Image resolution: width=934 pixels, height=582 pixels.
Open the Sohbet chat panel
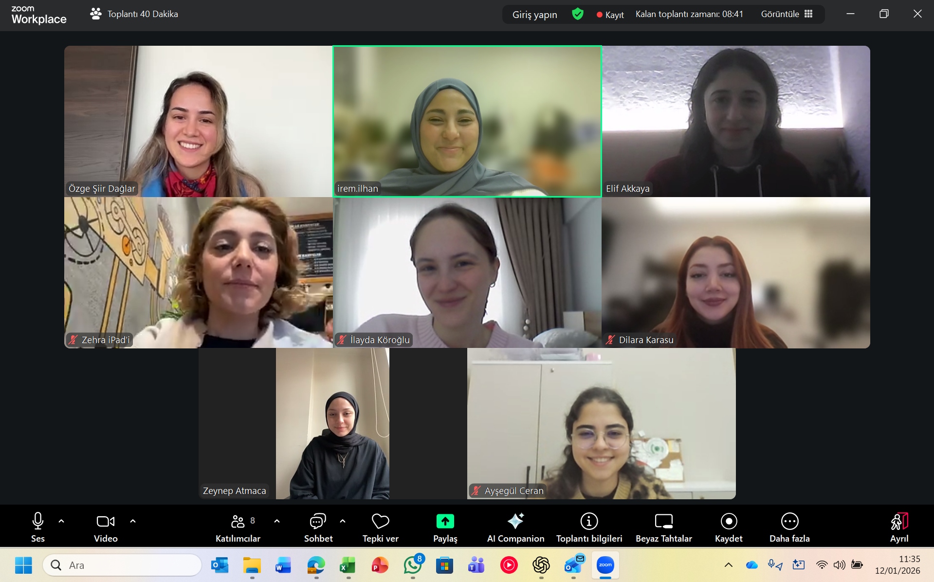318,527
